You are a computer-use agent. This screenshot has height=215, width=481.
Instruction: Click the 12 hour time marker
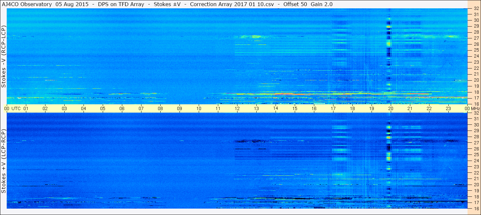(237, 108)
